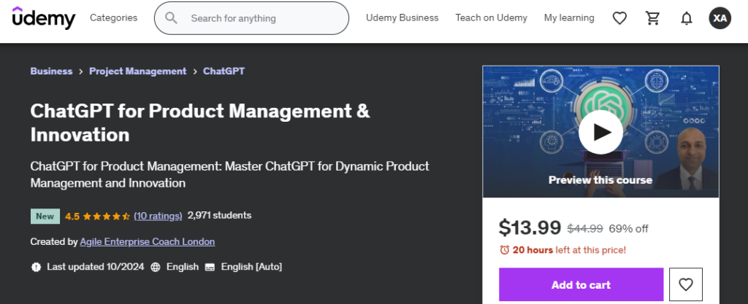This screenshot has width=748, height=304.
Task: Add course to wishlist heart button
Action: (685, 284)
